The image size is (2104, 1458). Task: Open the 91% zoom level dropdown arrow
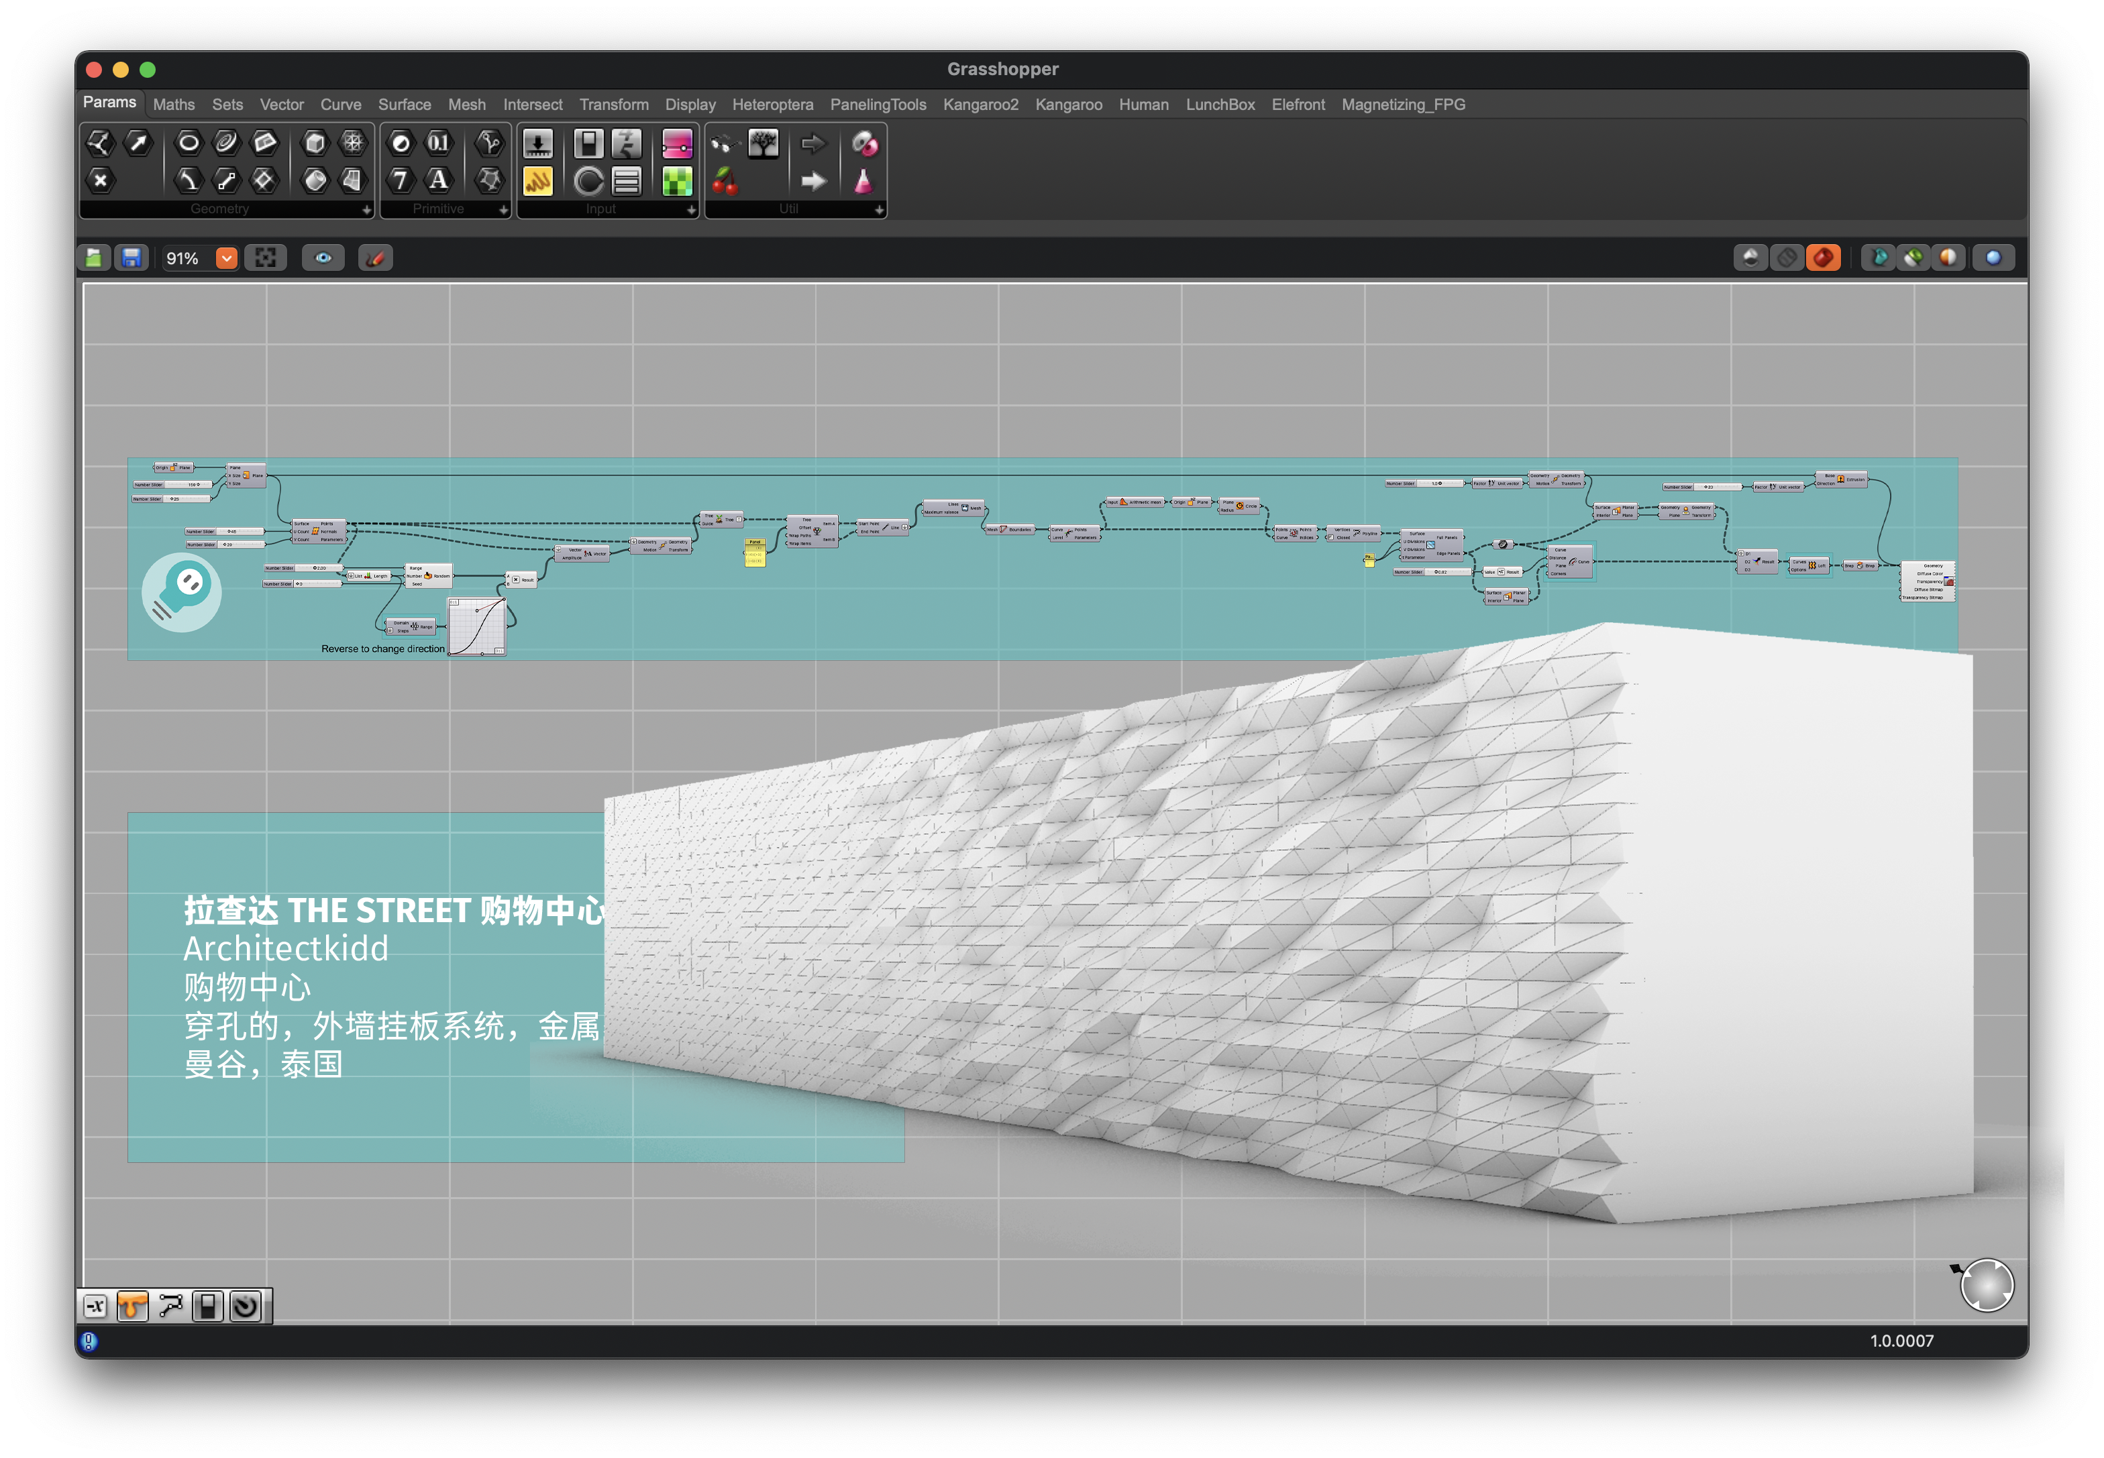(225, 258)
